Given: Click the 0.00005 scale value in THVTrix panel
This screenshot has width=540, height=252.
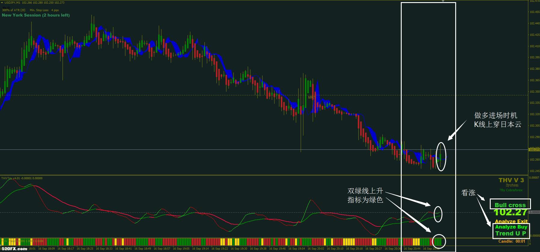Looking at the screenshot, I should pos(534,235).
